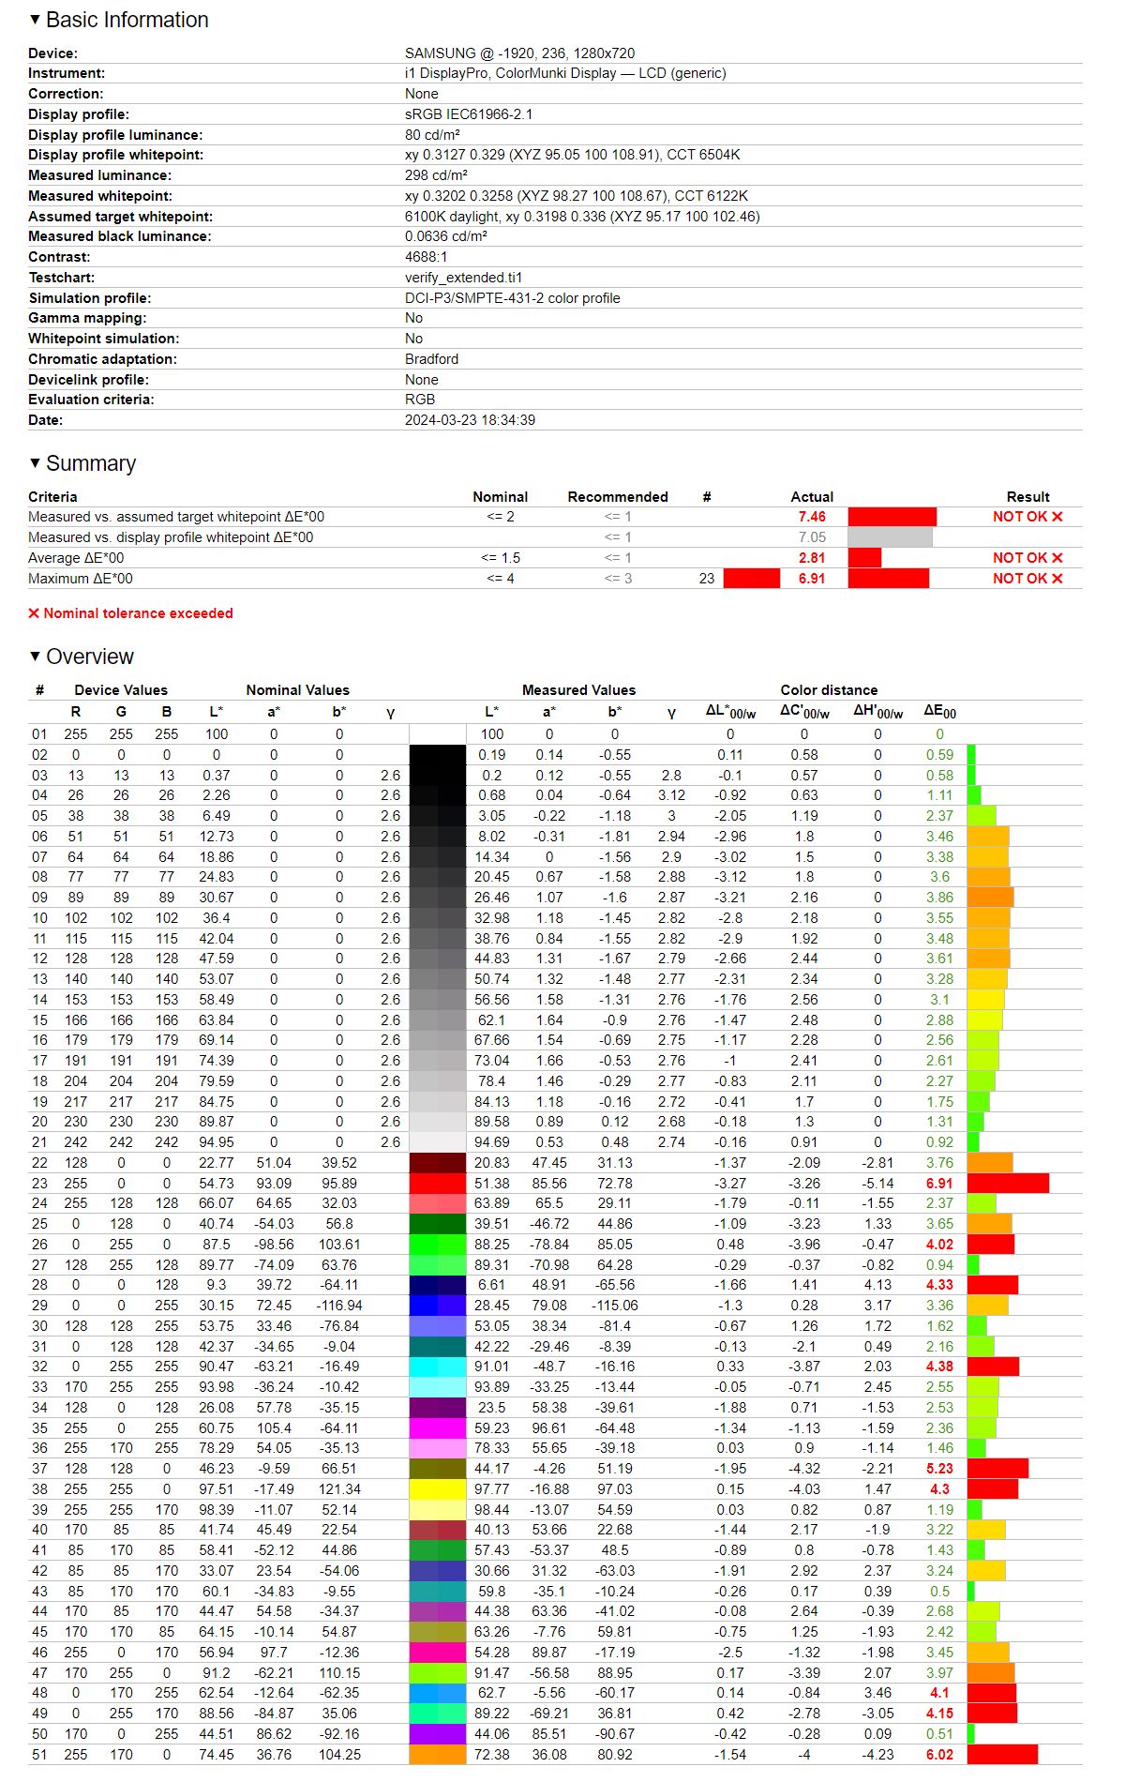
Task: Click the Date value 2024-03-23 18:34:39
Action: [470, 420]
